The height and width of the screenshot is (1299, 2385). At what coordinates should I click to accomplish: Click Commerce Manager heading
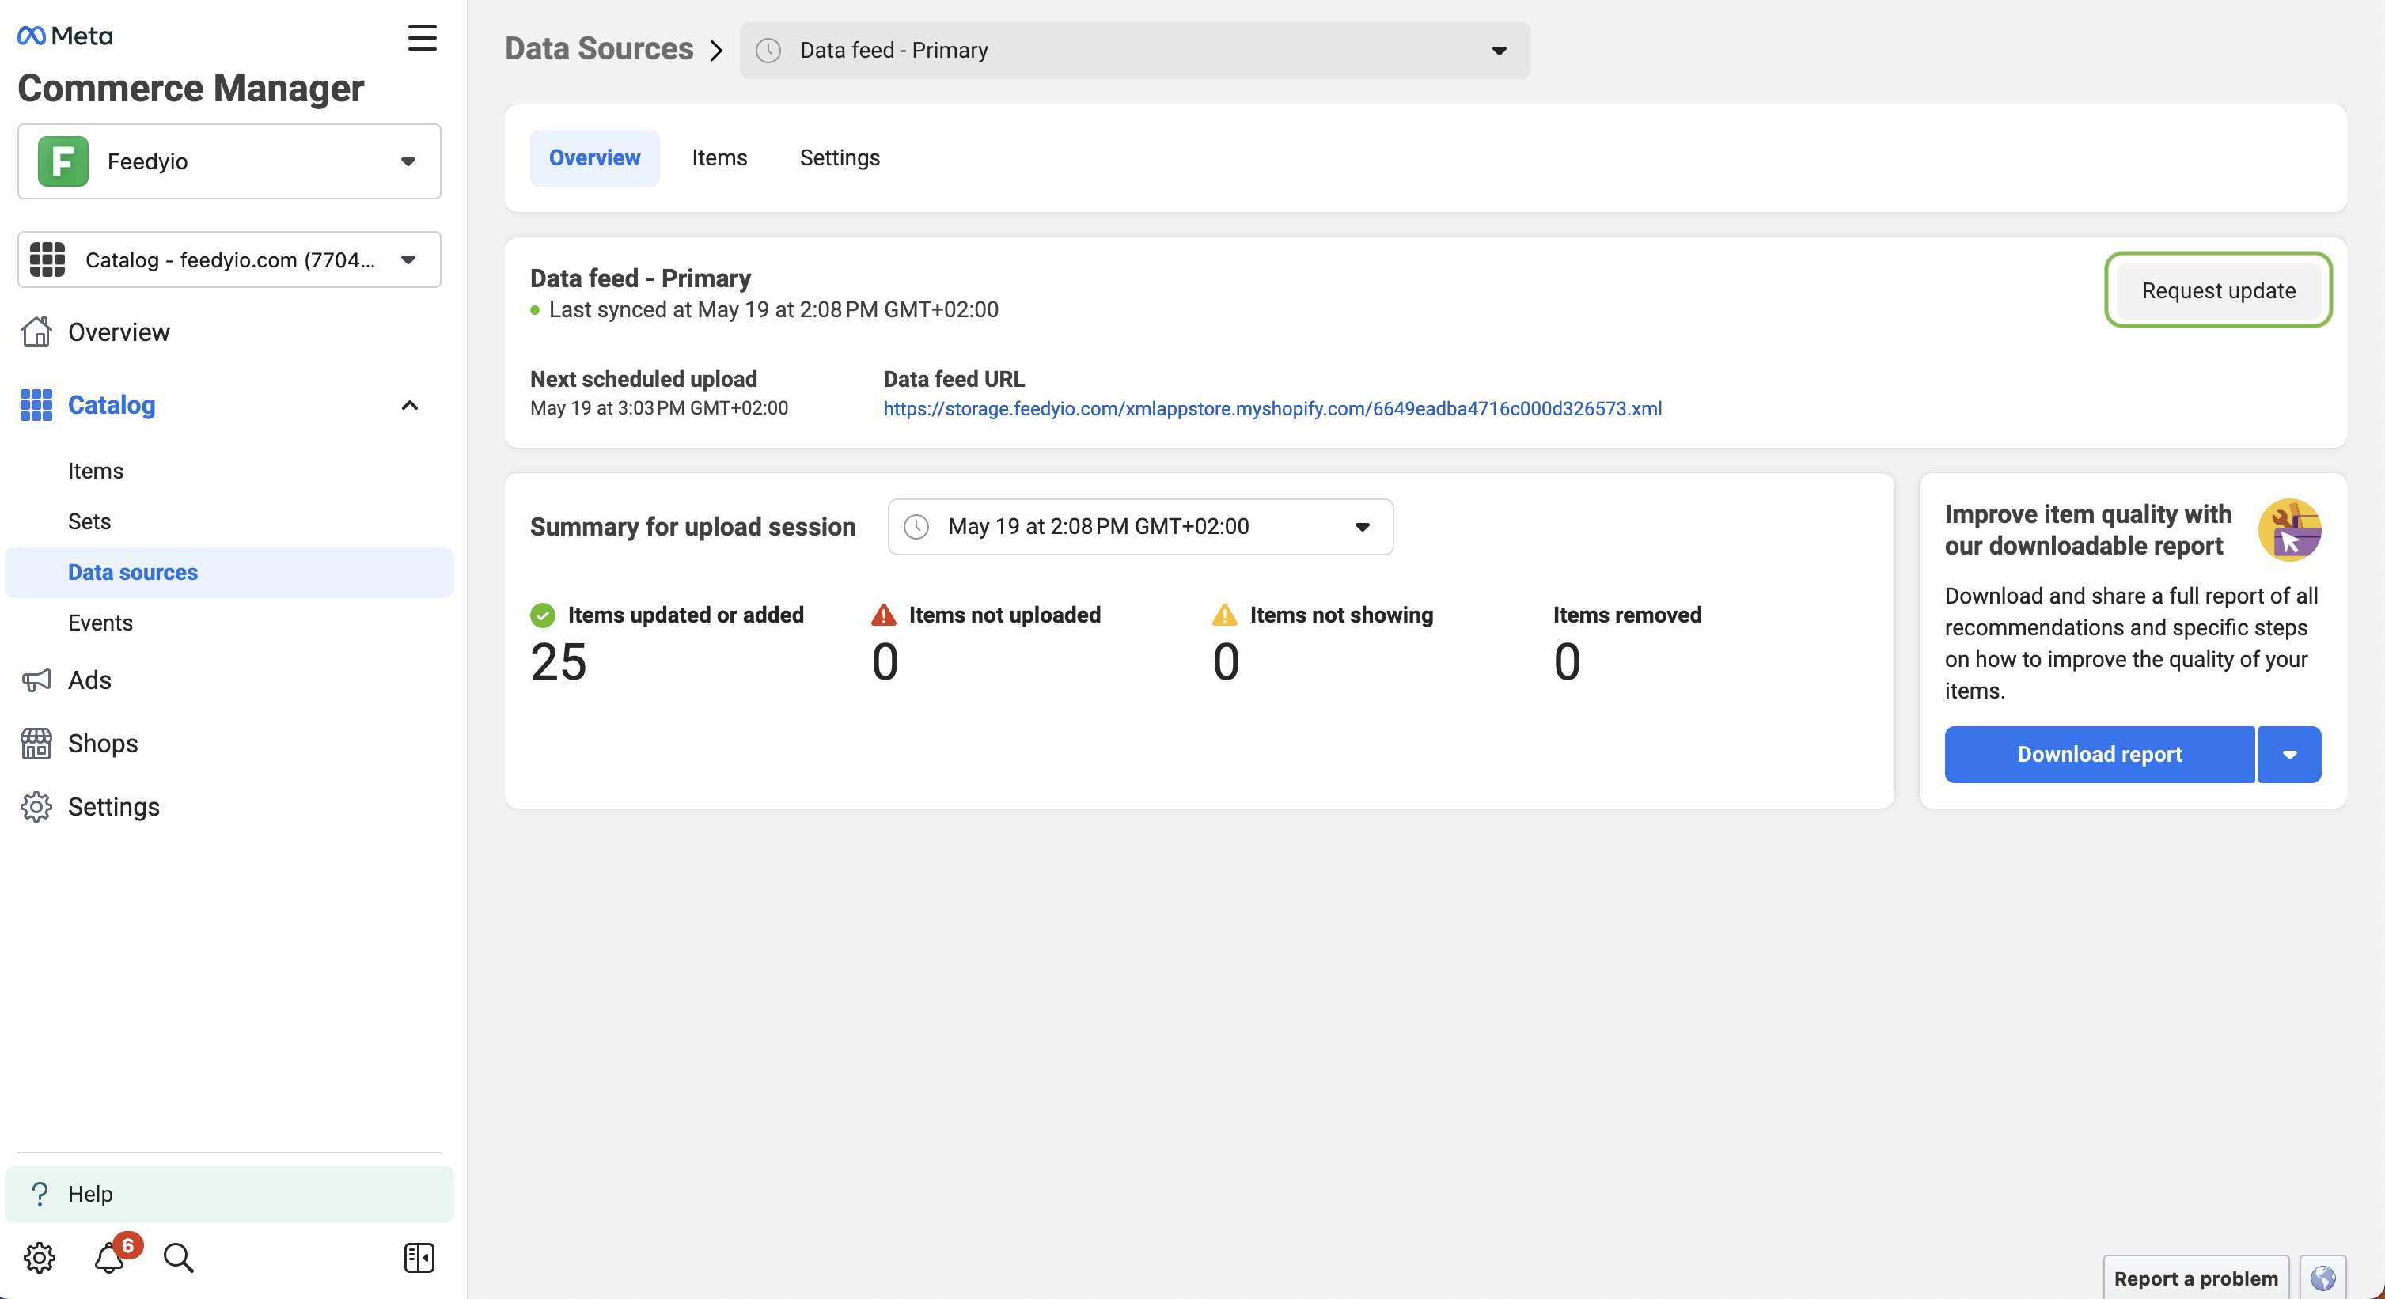tap(191, 89)
